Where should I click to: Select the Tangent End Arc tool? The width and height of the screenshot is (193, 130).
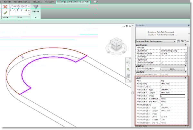[x=19, y=10]
